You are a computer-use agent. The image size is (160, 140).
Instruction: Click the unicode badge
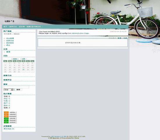coord(10,118)
